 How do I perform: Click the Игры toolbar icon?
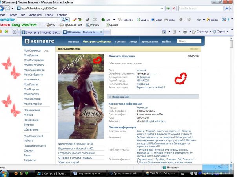tap(169, 20)
